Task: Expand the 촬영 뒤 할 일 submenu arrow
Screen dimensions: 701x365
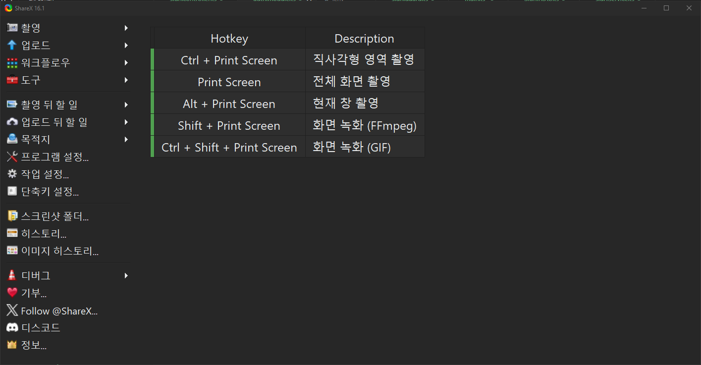Action: [126, 105]
